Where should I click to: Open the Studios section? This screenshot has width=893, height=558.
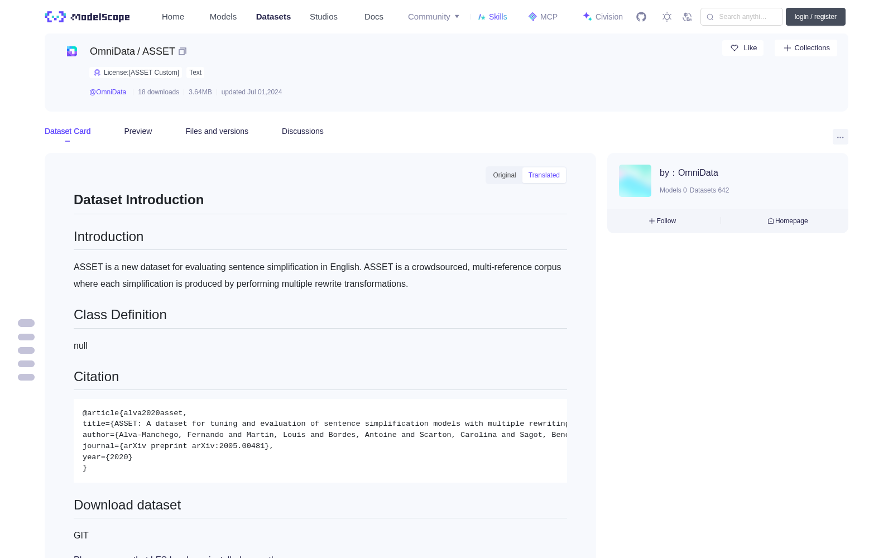point(324,17)
